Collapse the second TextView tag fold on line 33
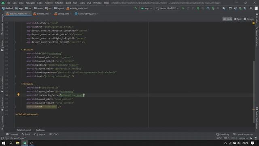Viewport: 259px width, 146px height. (15, 84)
